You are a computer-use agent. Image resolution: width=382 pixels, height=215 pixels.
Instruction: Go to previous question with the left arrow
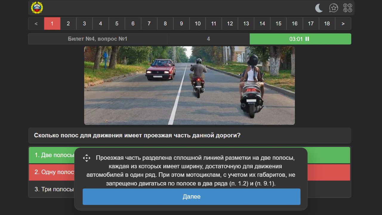[36, 23]
